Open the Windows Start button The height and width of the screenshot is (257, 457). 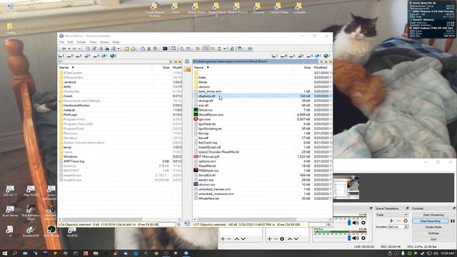pyautogui.click(x=5, y=253)
